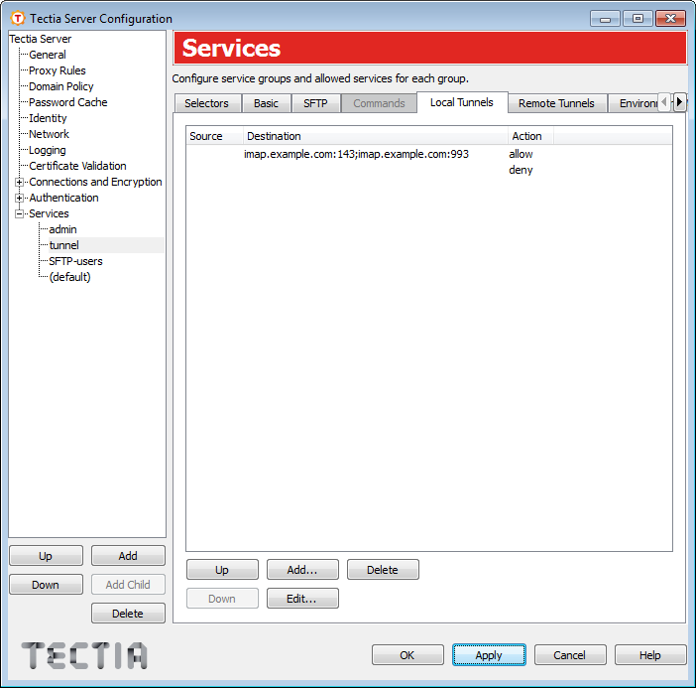Viewport: 696px width, 688px height.
Task: Select Domain Policy in the tree
Action: point(61,86)
